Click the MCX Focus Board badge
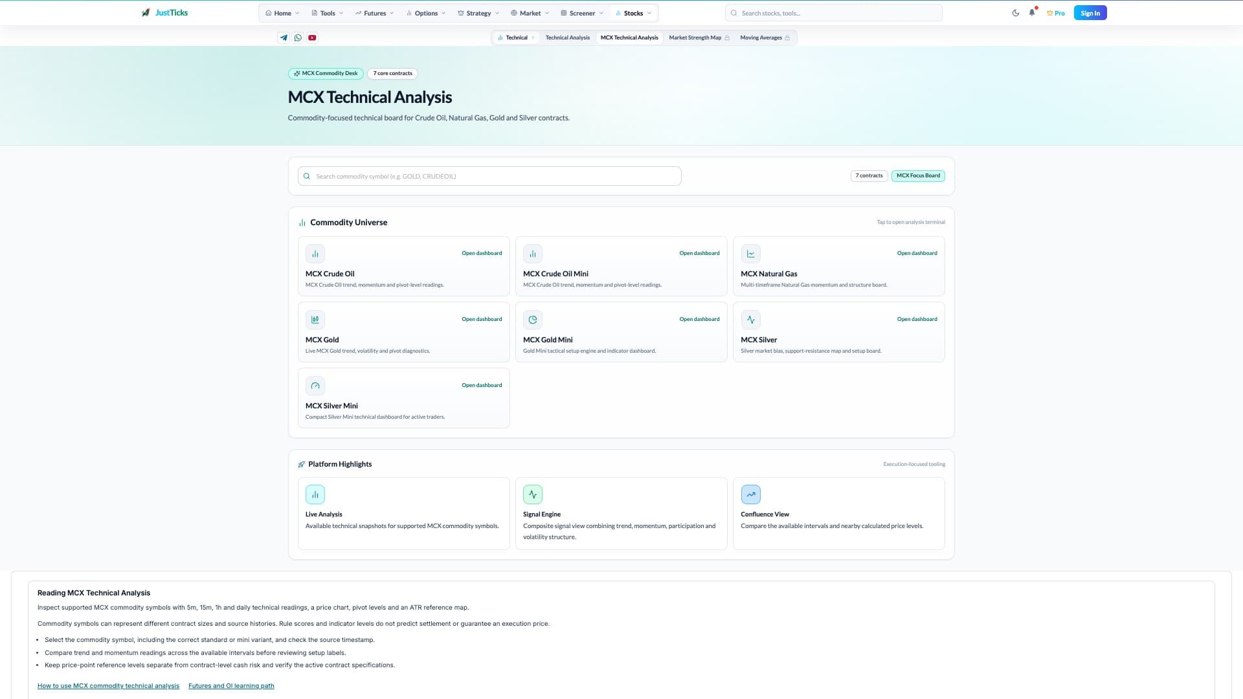This screenshot has height=699, width=1243. 918,176
